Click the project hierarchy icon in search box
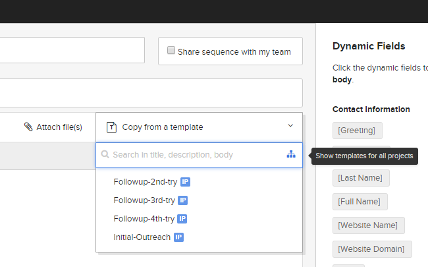Viewport: 428px width, 267px height. pyautogui.click(x=291, y=155)
